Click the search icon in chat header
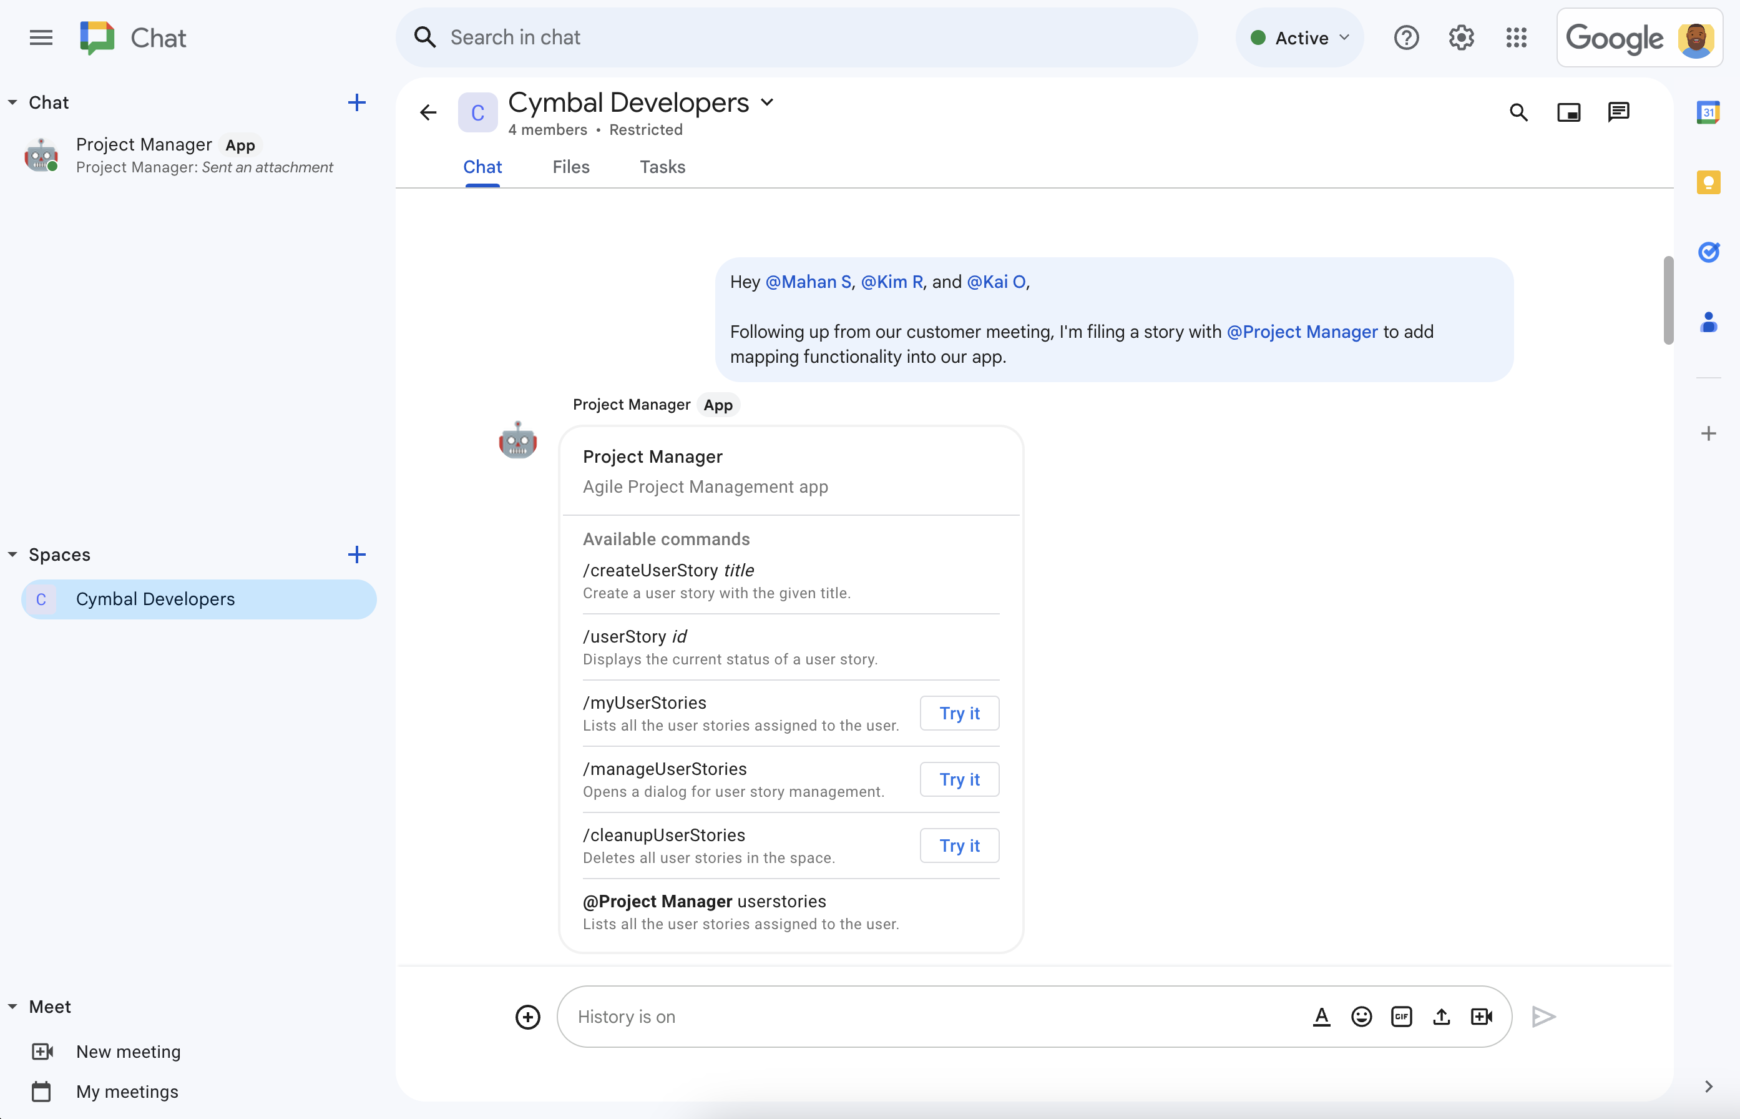 1518,113
